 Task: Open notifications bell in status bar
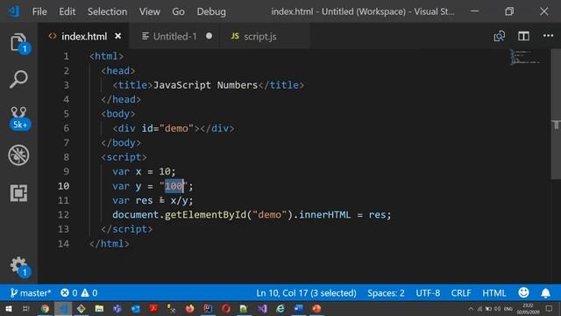click(545, 293)
